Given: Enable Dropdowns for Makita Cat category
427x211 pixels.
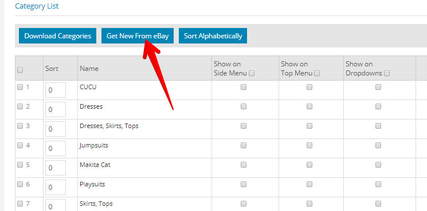Looking at the screenshot, I should pos(378,165).
